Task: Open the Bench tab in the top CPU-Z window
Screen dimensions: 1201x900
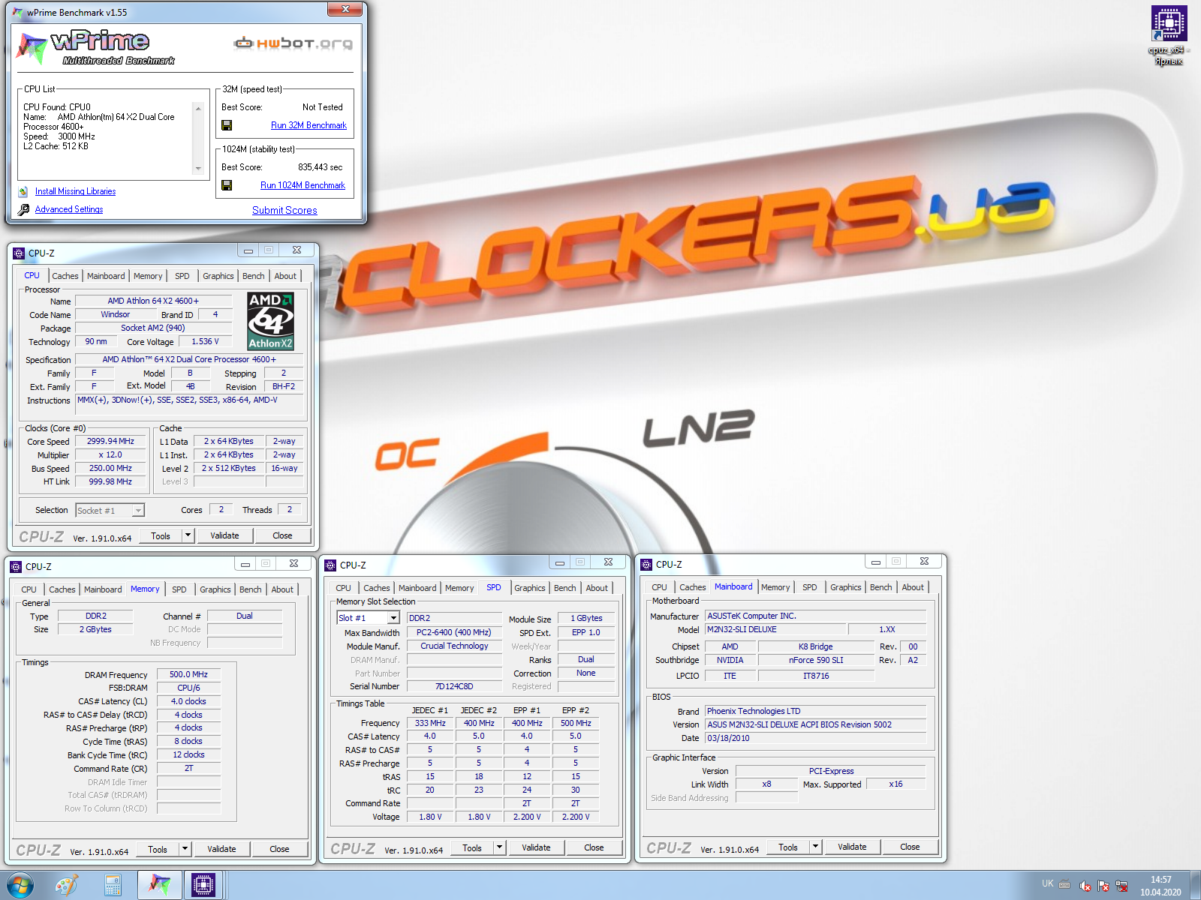Action: coord(254,276)
